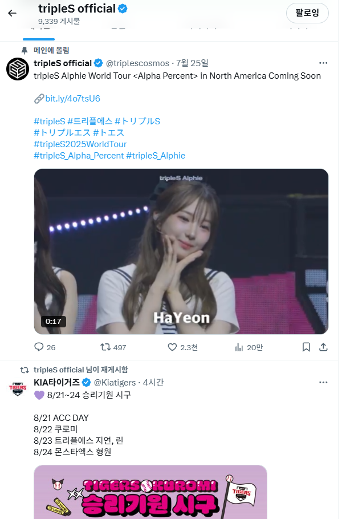The image size is (346, 519).
Task: Open more options menu on pinned tweet
Action: click(323, 63)
